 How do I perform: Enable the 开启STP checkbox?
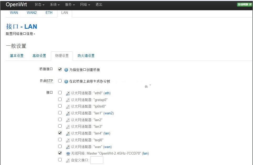click(x=60, y=81)
